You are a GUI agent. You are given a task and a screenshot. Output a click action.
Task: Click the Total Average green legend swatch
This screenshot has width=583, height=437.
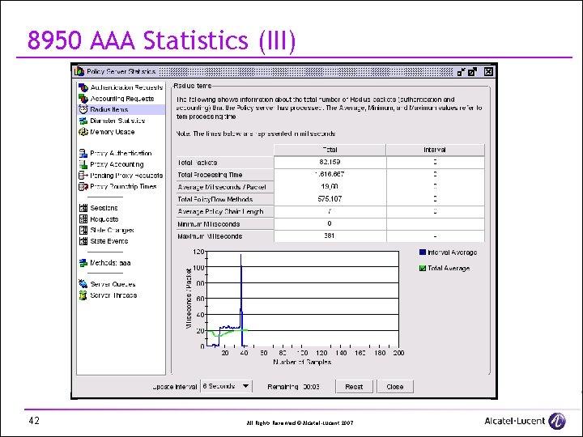click(x=423, y=269)
